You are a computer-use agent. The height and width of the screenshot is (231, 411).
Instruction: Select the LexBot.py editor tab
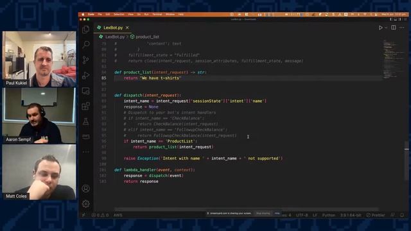point(113,28)
